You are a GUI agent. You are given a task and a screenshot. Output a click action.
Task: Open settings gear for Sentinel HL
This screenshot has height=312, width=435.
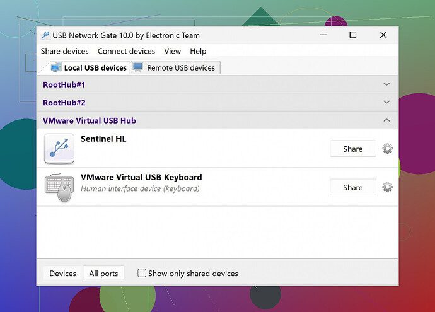[387, 149]
